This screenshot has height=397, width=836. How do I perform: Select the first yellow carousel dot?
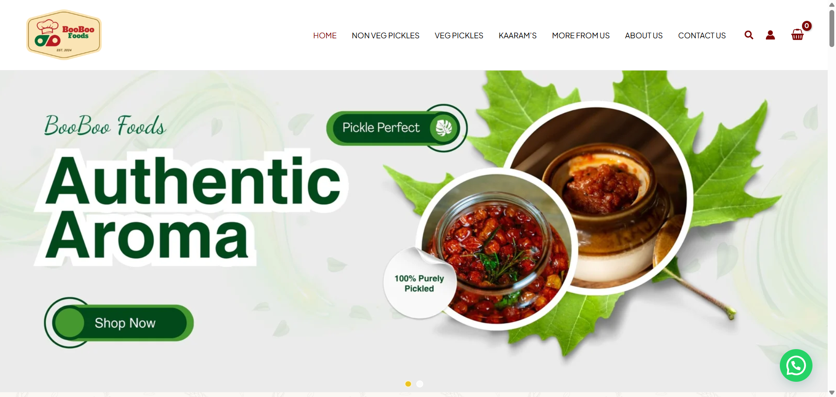tap(408, 384)
